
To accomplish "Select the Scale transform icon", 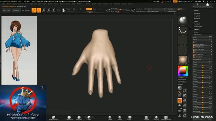I will click(49, 10).
